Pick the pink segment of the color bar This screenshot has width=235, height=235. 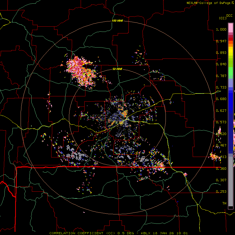pyautogui.click(x=231, y=28)
